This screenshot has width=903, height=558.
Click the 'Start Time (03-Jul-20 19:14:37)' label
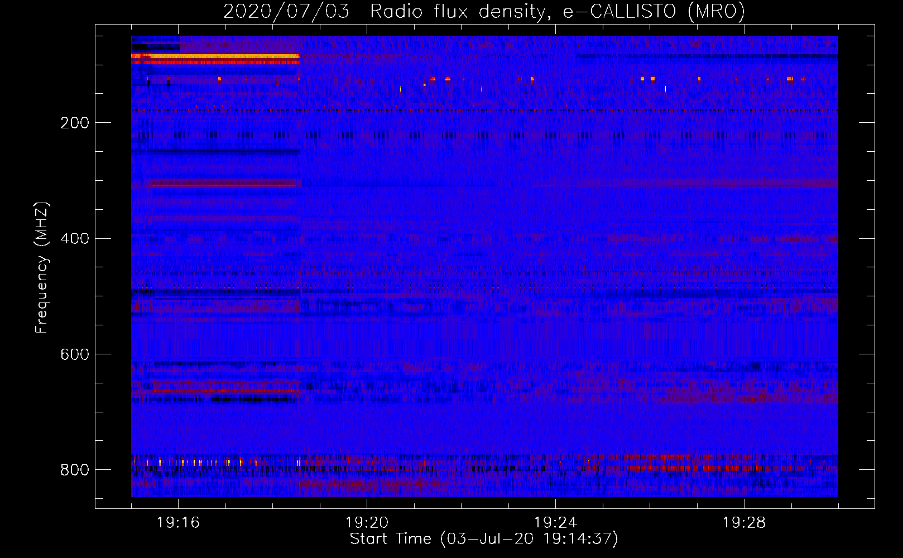pyautogui.click(x=484, y=539)
